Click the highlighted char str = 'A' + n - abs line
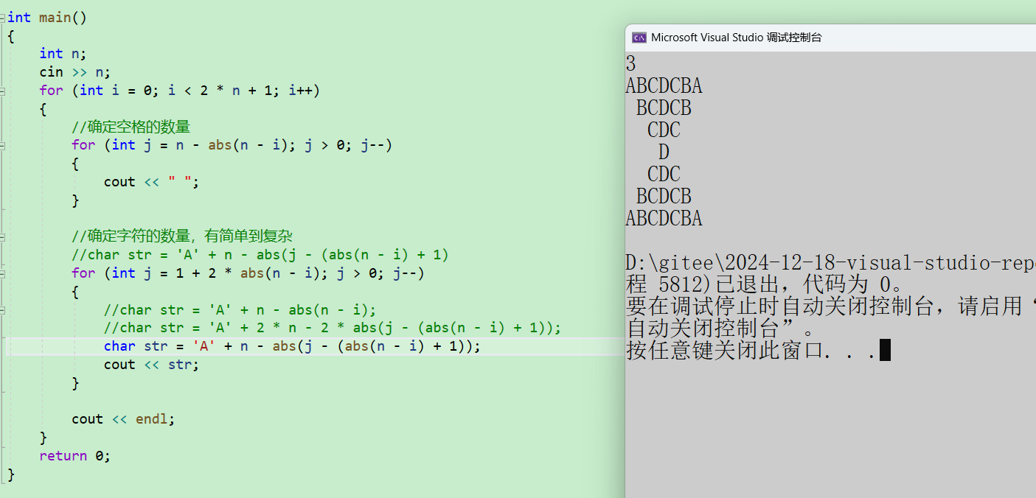 [x=292, y=346]
